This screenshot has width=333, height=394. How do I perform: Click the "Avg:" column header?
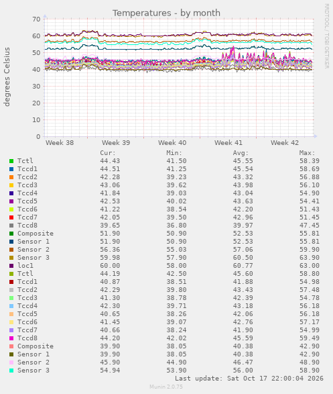241,153
